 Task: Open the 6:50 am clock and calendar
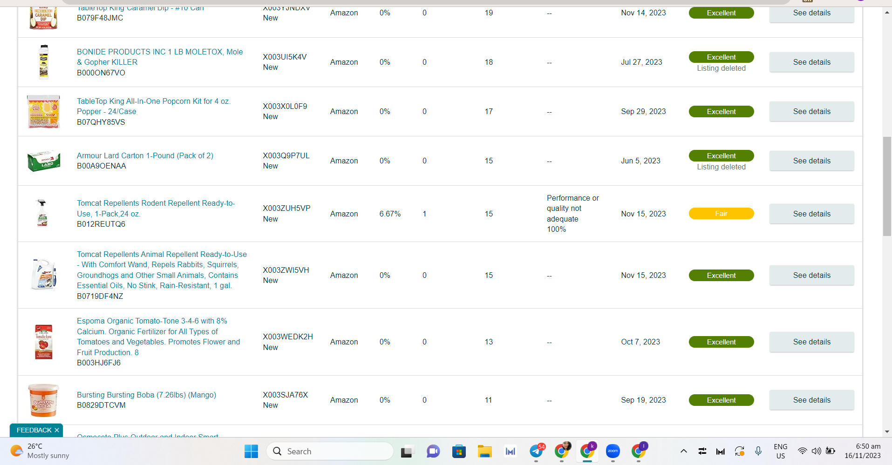(863, 451)
